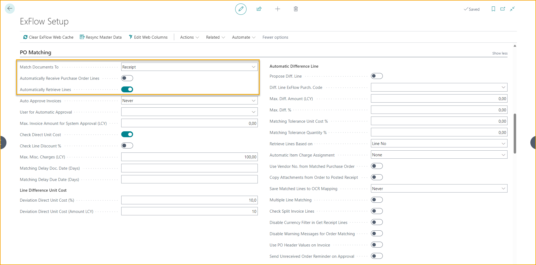Click the bookmark icon
The height and width of the screenshot is (265, 536).
pos(493,9)
